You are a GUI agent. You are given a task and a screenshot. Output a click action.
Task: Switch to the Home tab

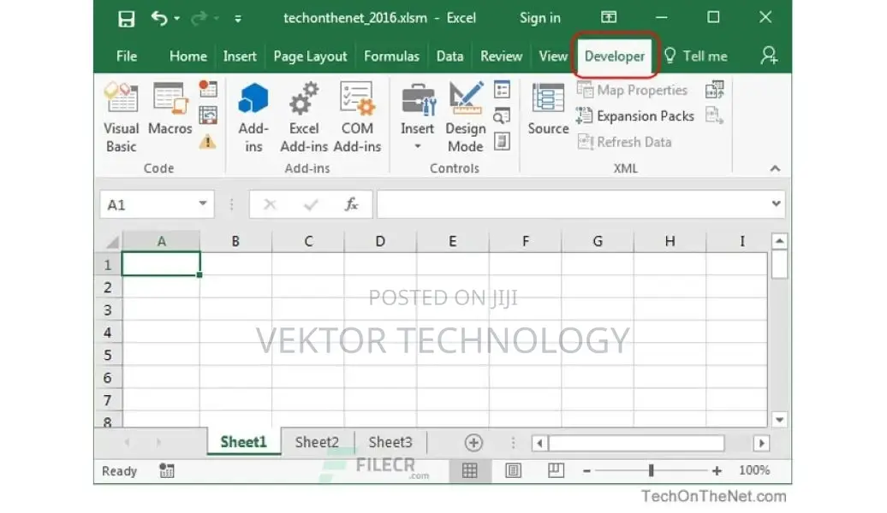188,56
